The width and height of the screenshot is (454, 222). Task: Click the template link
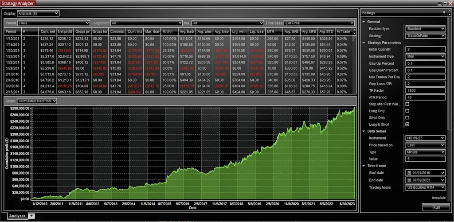(x=438, y=198)
